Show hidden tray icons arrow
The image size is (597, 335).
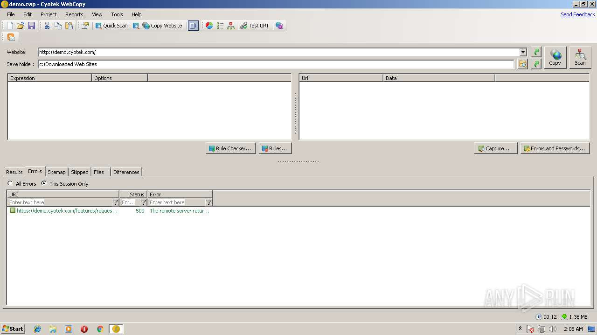(x=520, y=329)
